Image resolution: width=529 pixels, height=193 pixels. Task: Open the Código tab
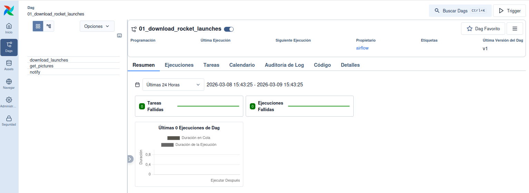pos(322,65)
